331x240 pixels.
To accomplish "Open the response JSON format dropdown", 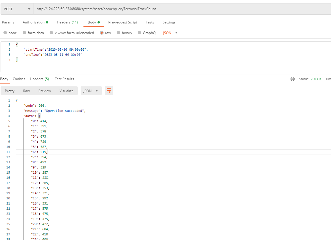I will [91, 91].
